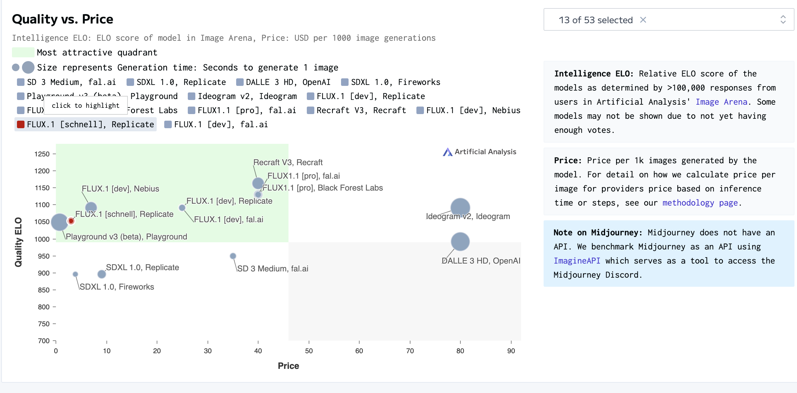Toggle FLUX.1 [dev], fal.ai legend entry
Image resolution: width=797 pixels, height=393 pixels.
[216, 124]
